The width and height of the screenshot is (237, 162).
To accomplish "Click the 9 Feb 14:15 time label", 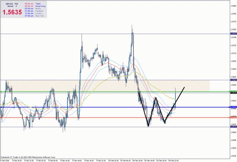I will (77, 160).
